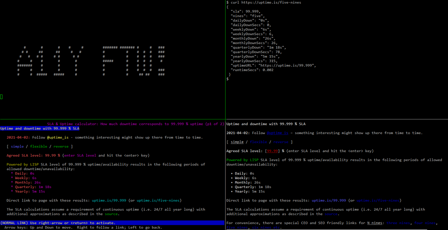Follow the 'three nines' link
Image resolution: width=448 pixels, height=230 pixels.
coord(398,223)
